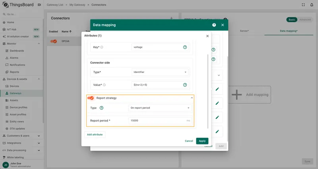Click the ThingsBoard logo icon
This screenshot has height=169, width=318.
pos(6,5)
